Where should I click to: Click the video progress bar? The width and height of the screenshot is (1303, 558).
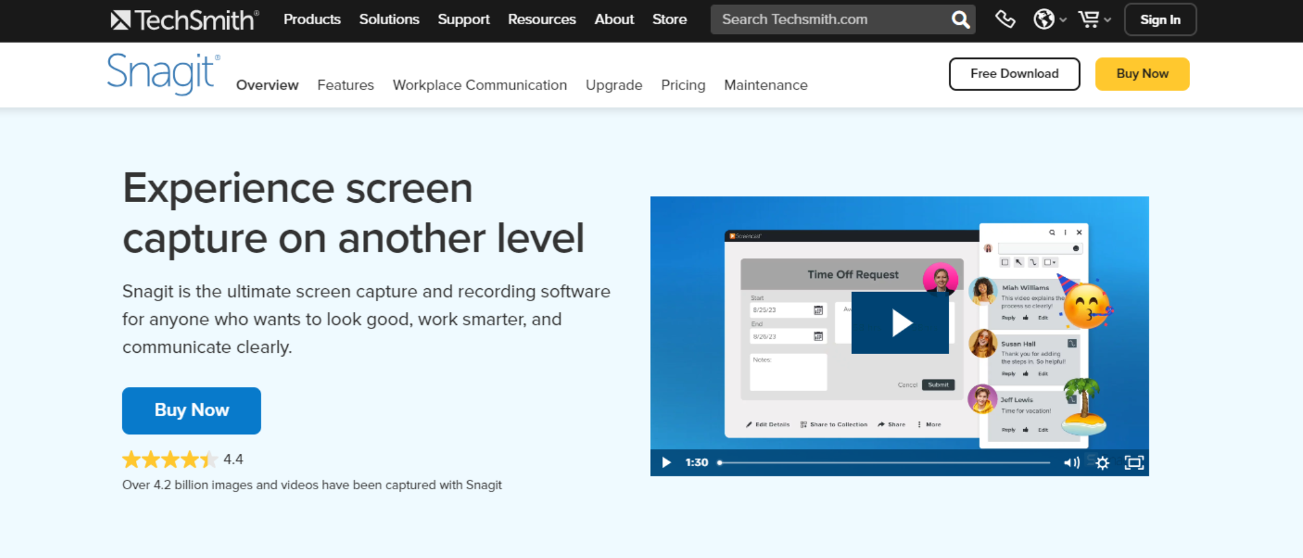884,463
